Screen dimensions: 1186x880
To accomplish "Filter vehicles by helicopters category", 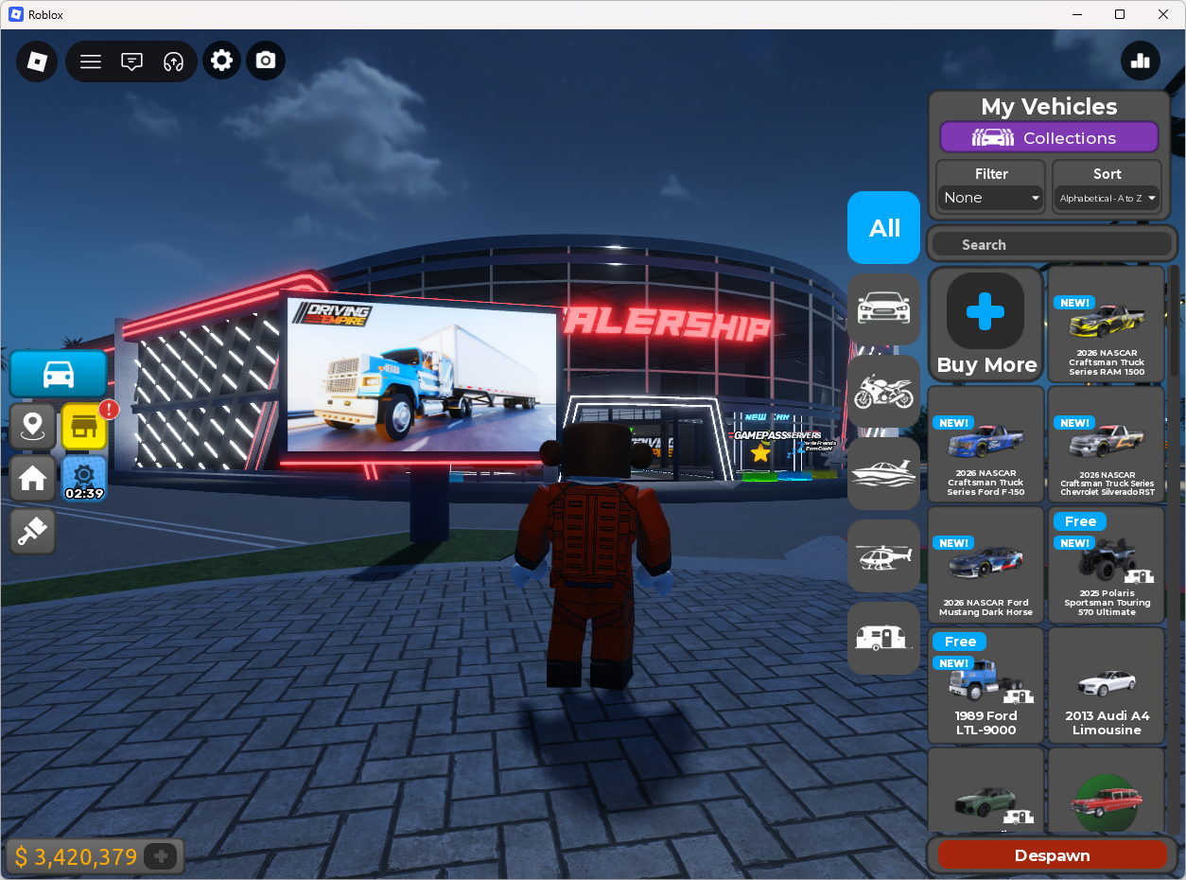I will [883, 555].
